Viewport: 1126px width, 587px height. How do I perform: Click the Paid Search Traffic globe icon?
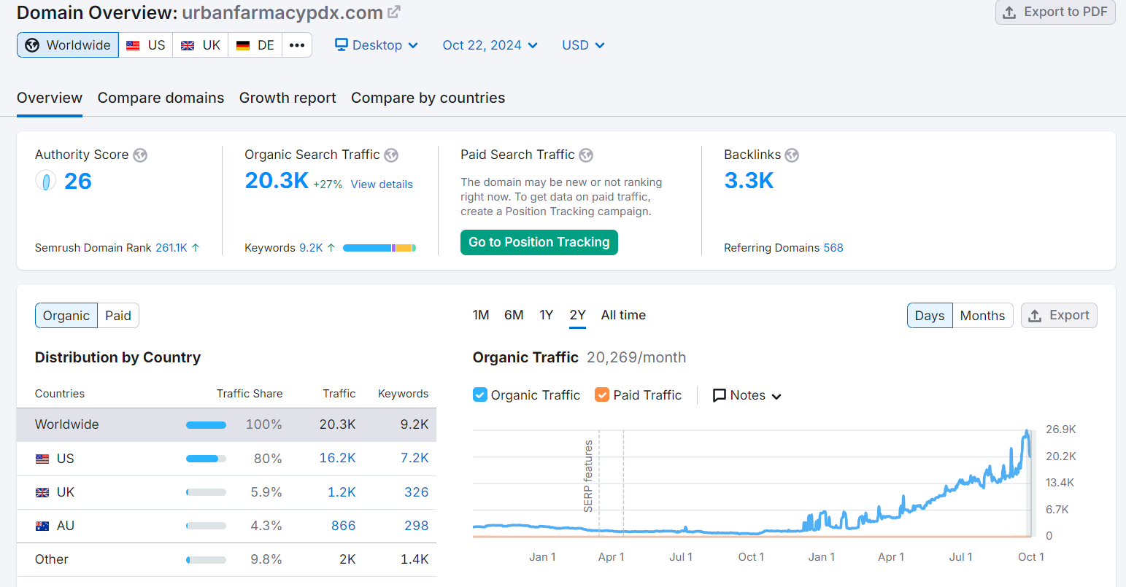(586, 155)
